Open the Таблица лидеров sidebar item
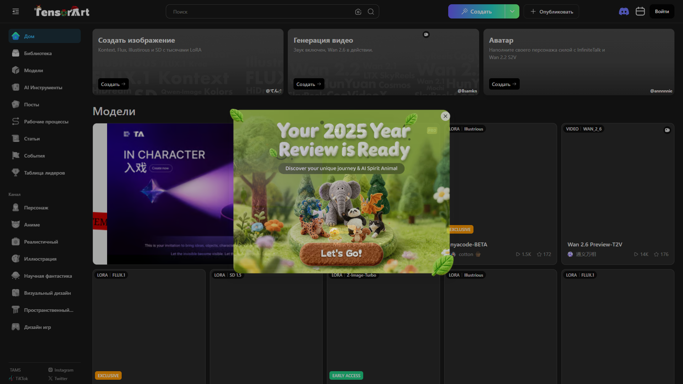Image resolution: width=683 pixels, height=384 pixels. tap(44, 173)
